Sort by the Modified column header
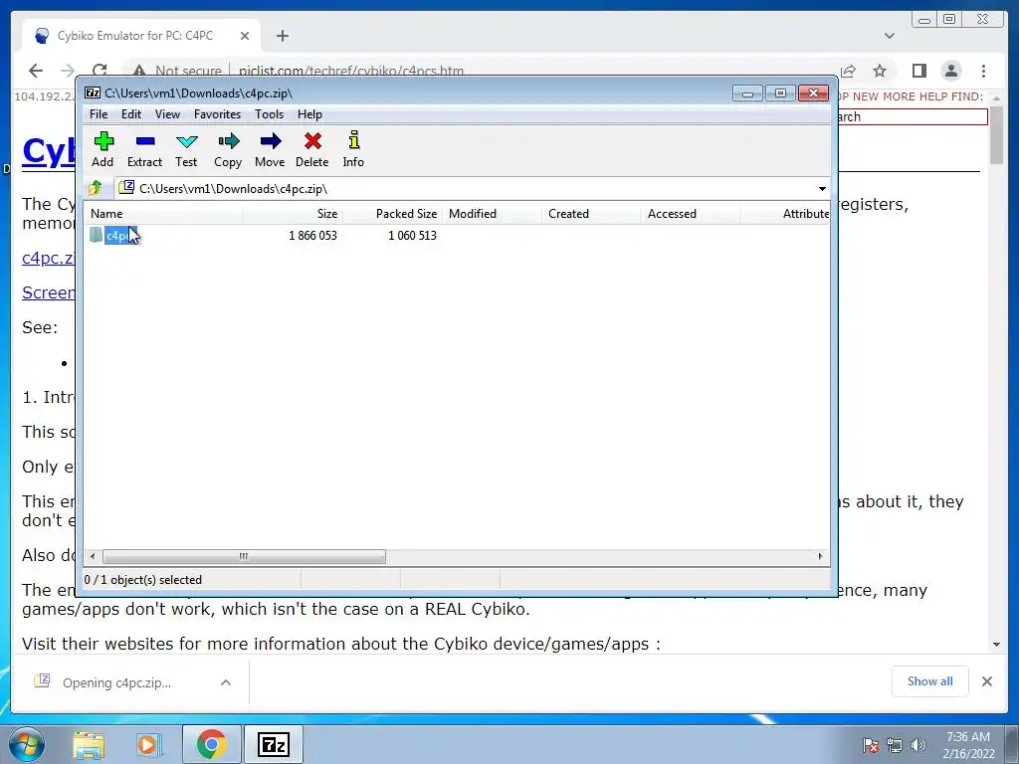Viewport: 1019px width, 764px height. click(x=492, y=214)
